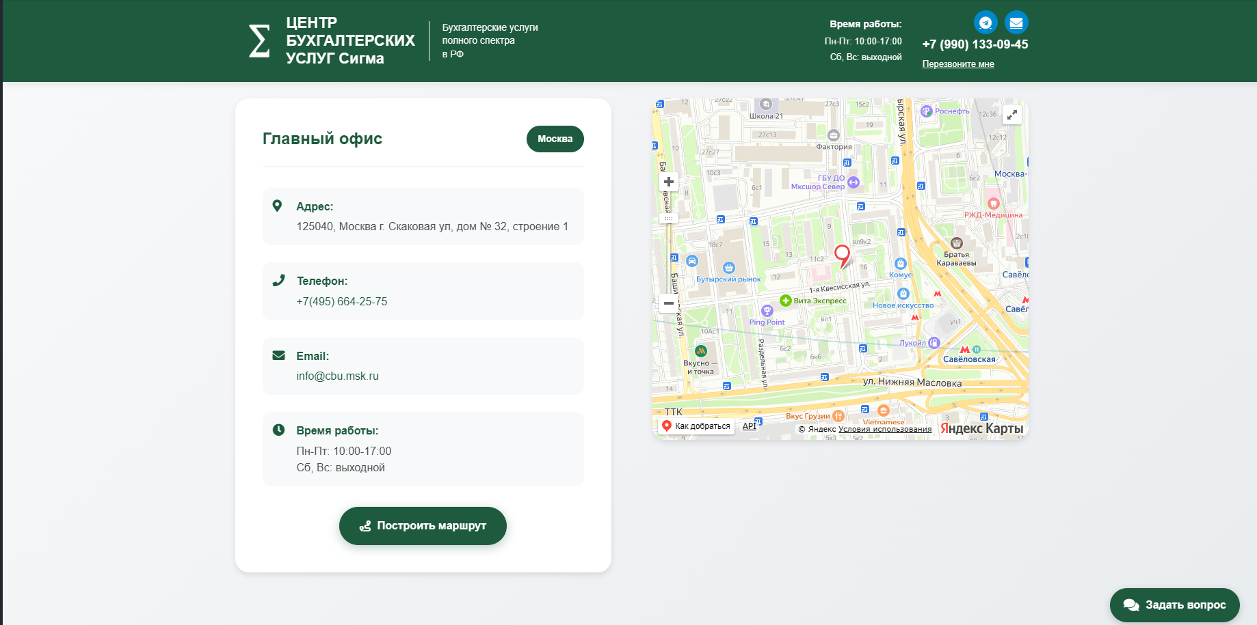Zoom out the map with minus button
Image resolution: width=1257 pixels, height=625 pixels.
[669, 303]
